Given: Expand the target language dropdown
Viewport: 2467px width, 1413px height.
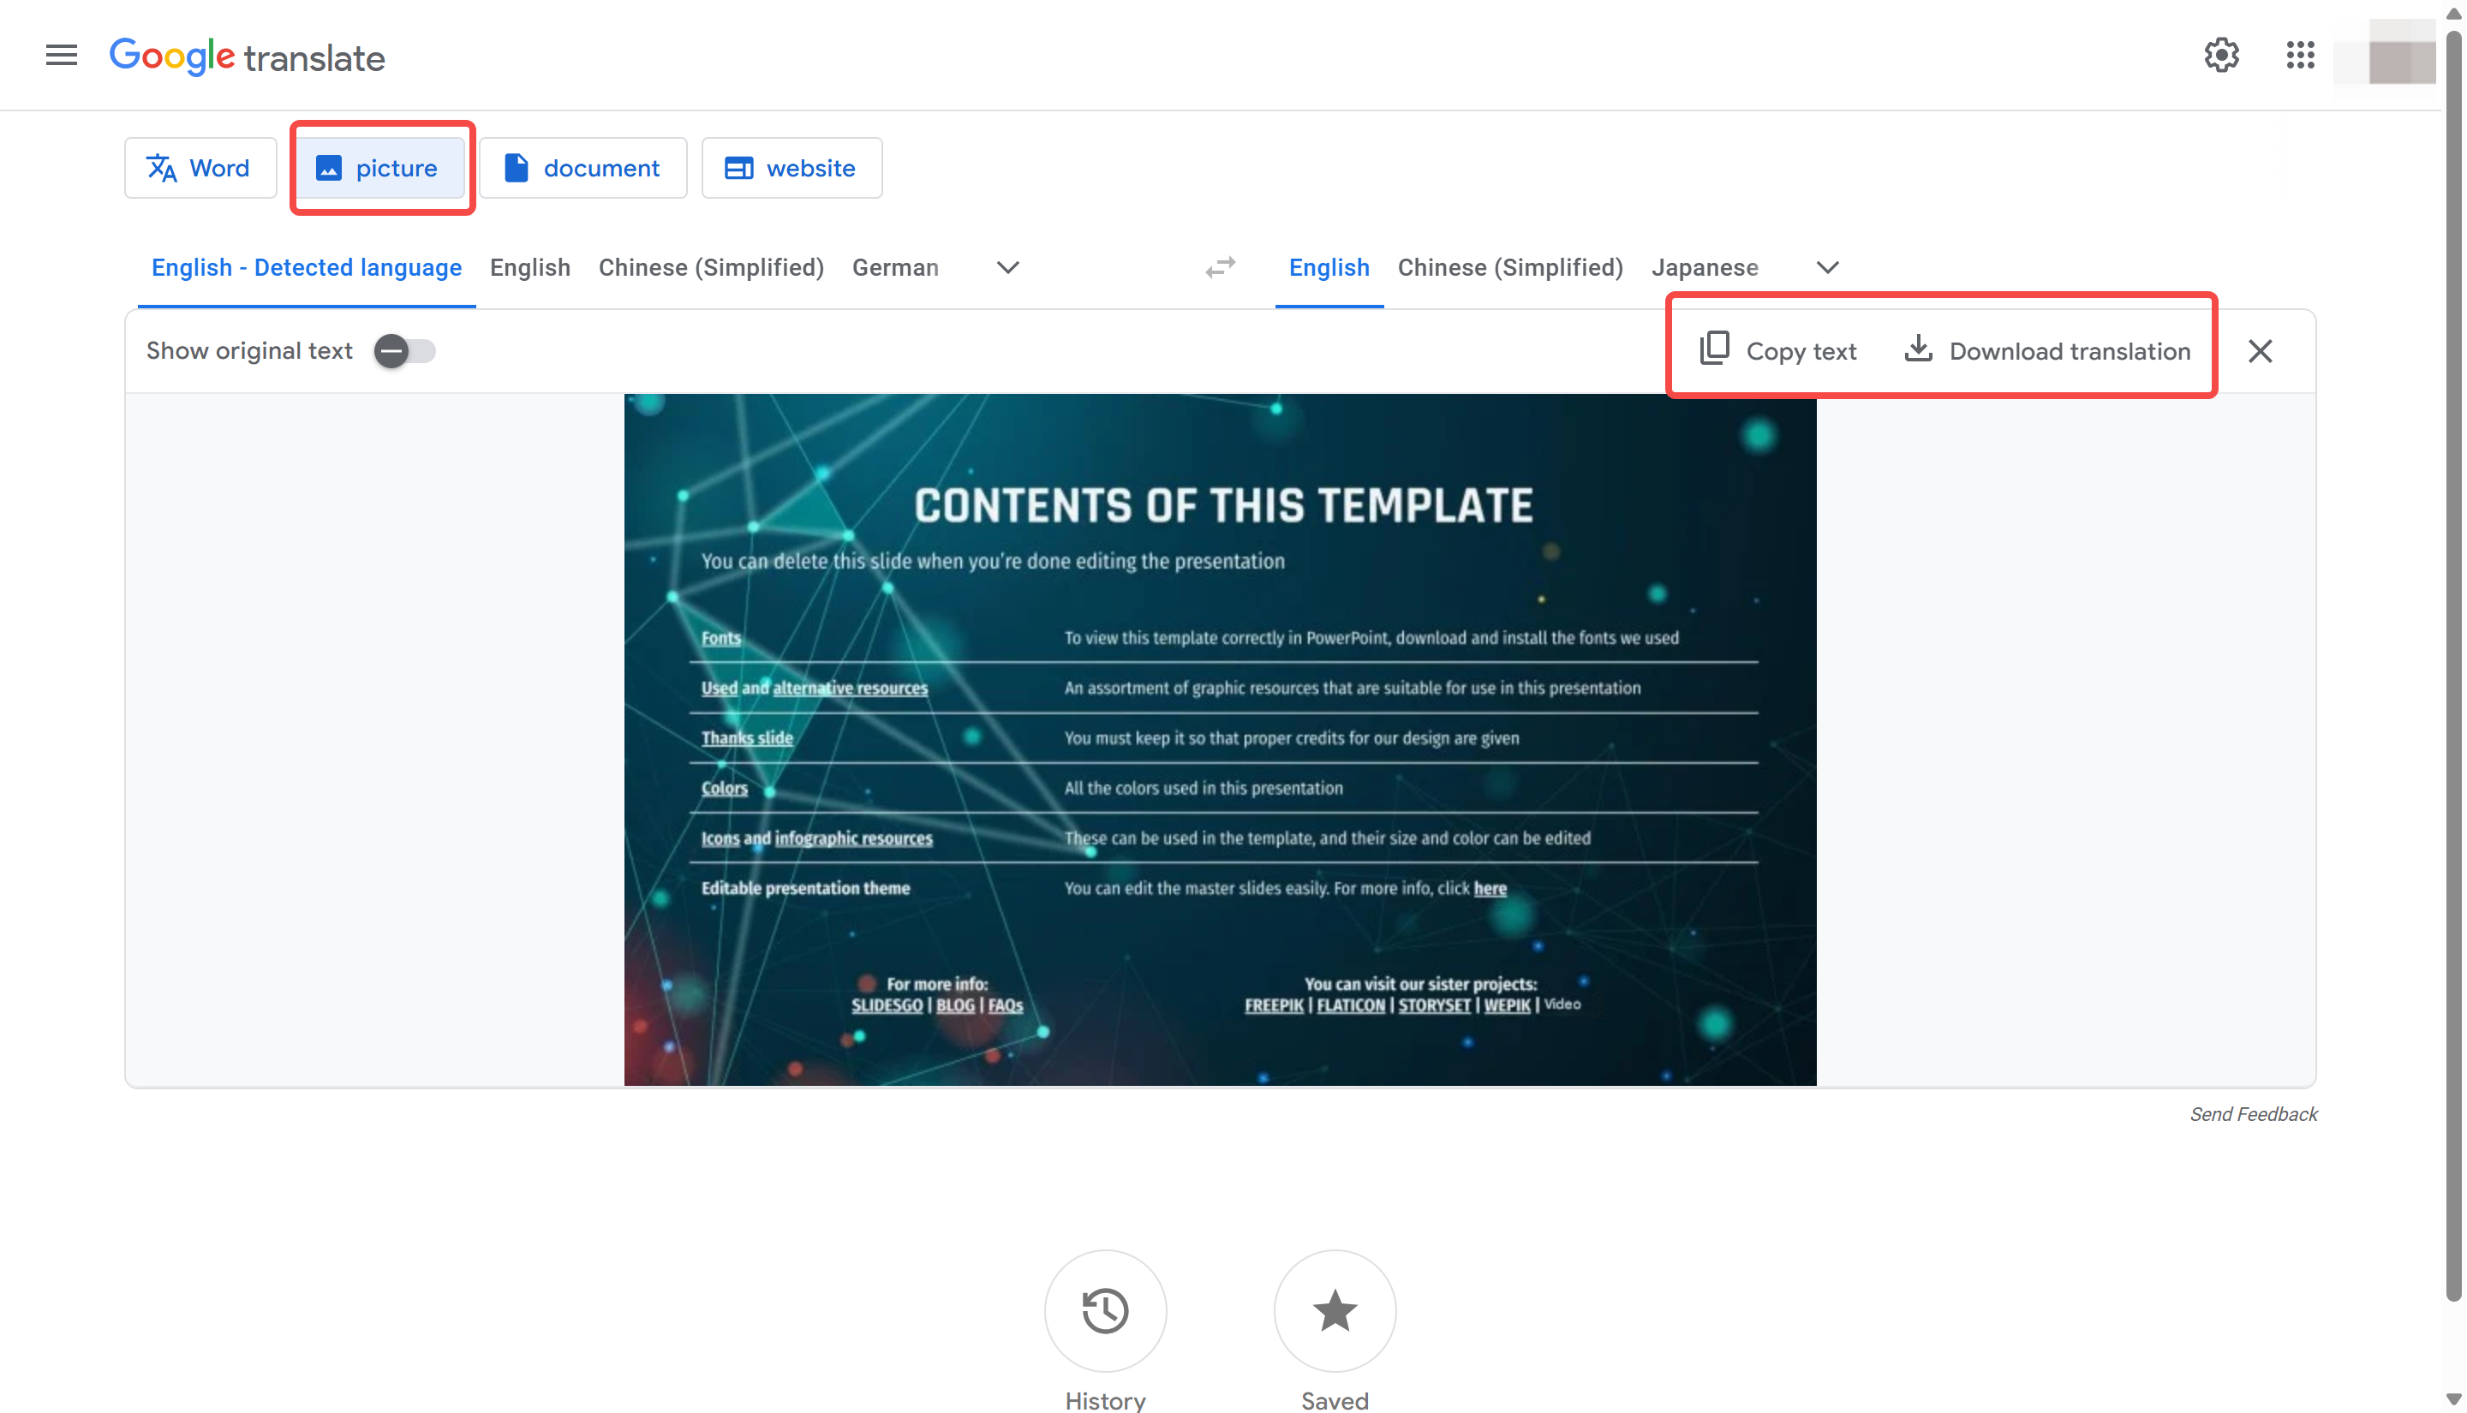Looking at the screenshot, I should (x=1827, y=268).
